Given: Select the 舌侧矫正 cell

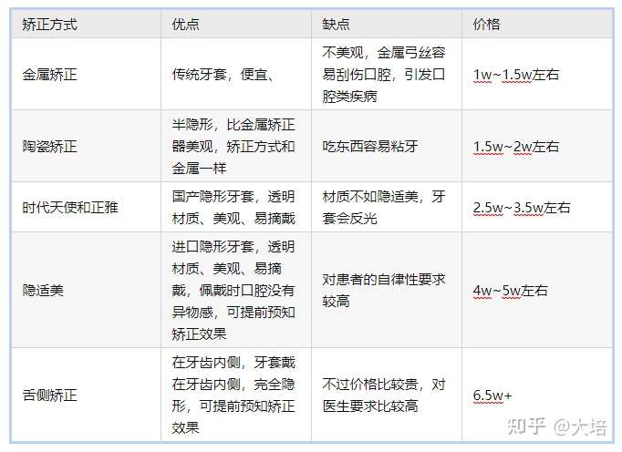Looking at the screenshot, I should (86, 395).
